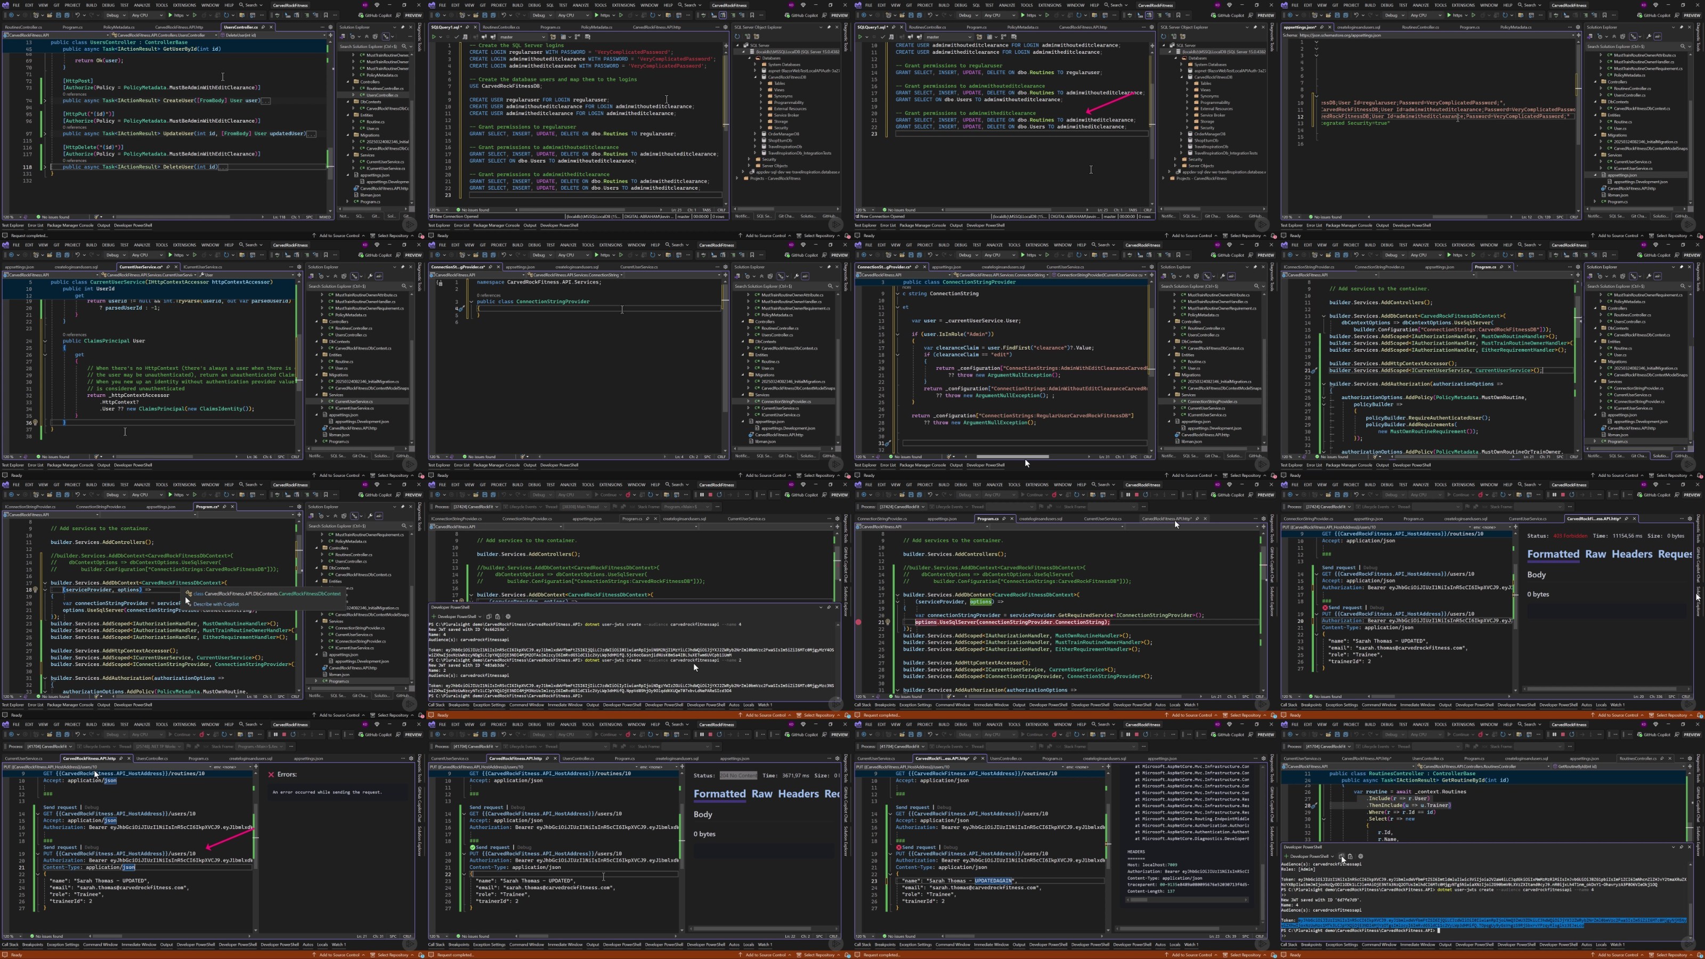Expand collapsed UpdateUser method at line 97

point(45,134)
